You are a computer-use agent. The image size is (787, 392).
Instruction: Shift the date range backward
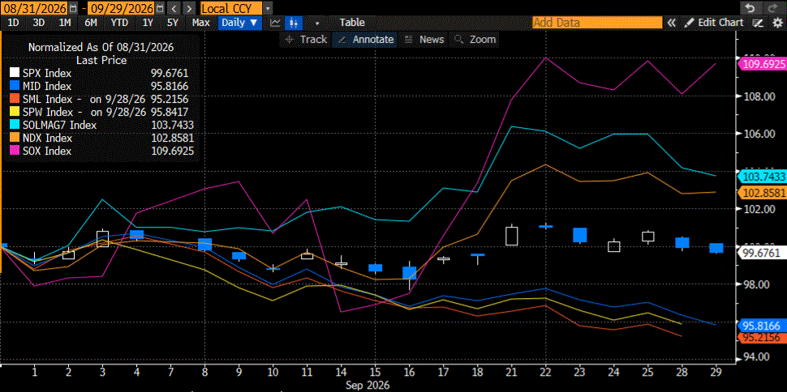pos(174,8)
